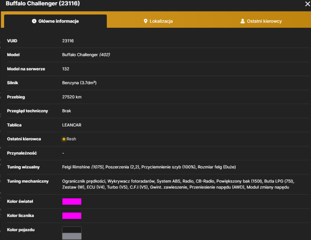Click the title Buffalo Challenger (23116)
This screenshot has width=311, height=240.
[43, 4]
